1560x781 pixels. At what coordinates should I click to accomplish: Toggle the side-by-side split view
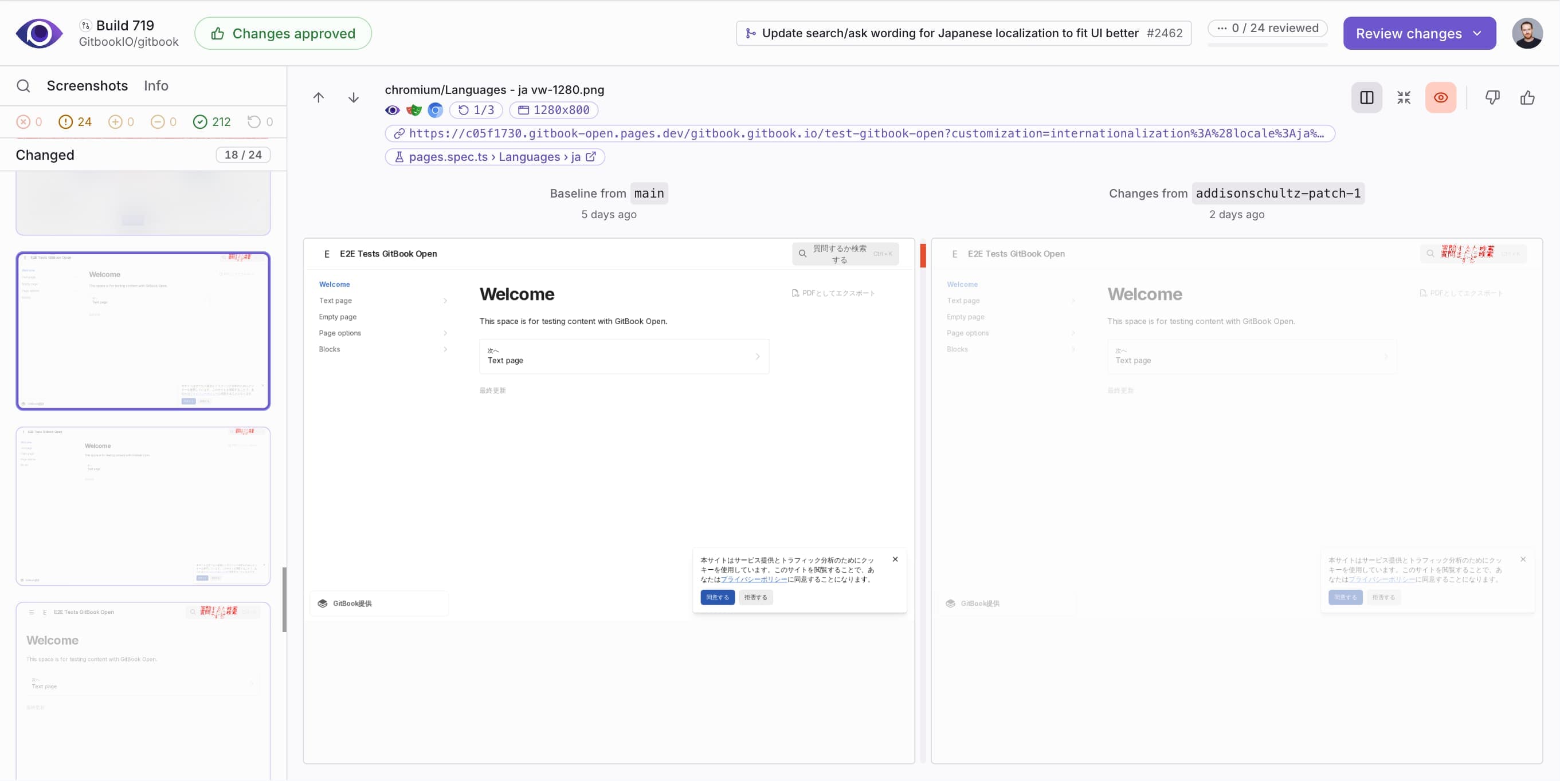(1366, 97)
